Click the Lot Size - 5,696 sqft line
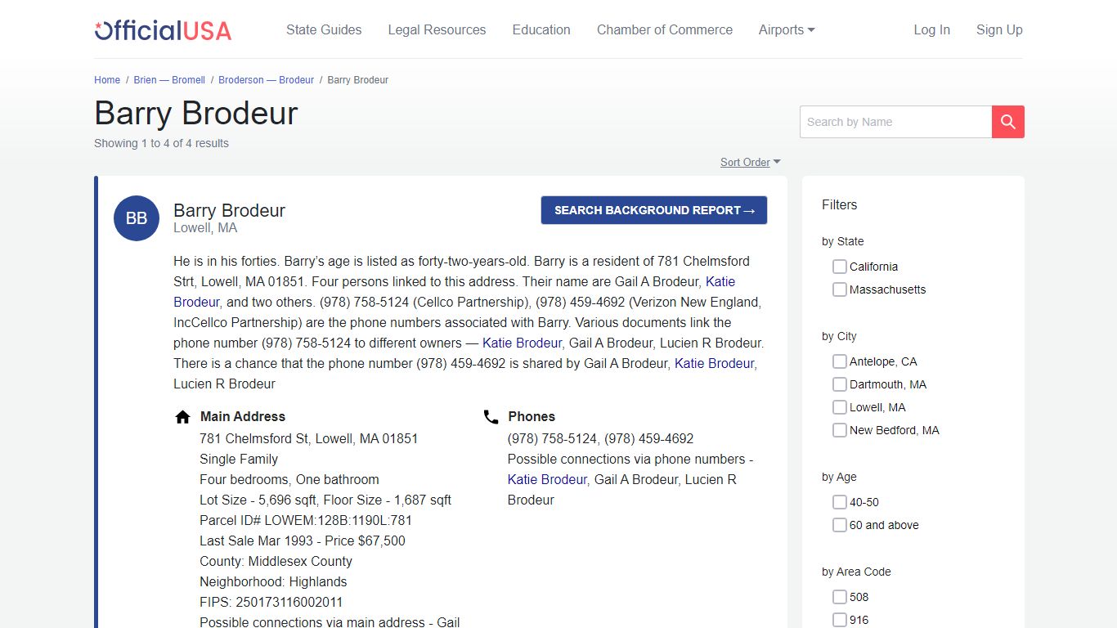The height and width of the screenshot is (628, 1117). click(325, 500)
